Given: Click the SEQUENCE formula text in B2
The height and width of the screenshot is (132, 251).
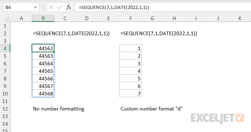Looking at the screenshot, I should (71, 33).
